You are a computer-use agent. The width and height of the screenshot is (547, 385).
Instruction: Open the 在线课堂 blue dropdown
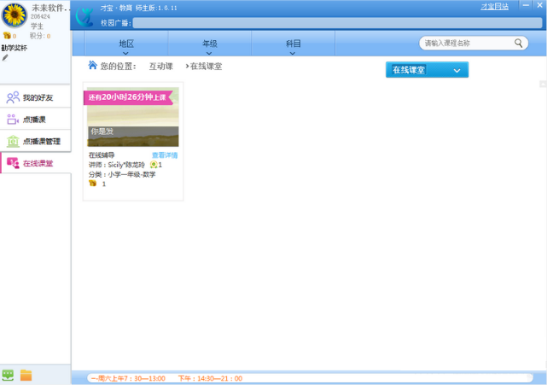427,70
